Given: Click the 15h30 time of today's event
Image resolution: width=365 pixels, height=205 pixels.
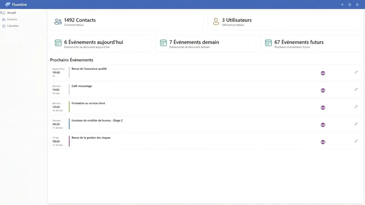Looking at the screenshot, I should tap(56, 72).
